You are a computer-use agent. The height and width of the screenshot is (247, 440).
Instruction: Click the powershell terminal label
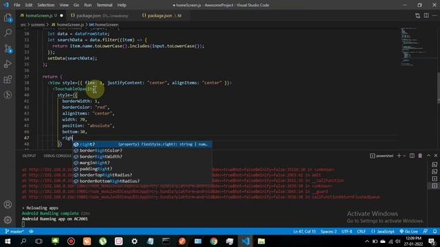click(382, 156)
